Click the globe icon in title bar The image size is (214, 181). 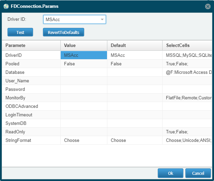coord(6,6)
